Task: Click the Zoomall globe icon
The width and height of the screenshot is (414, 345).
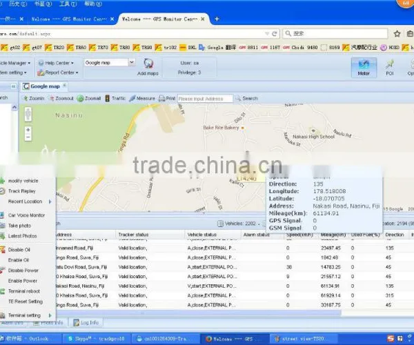Action: click(80, 99)
